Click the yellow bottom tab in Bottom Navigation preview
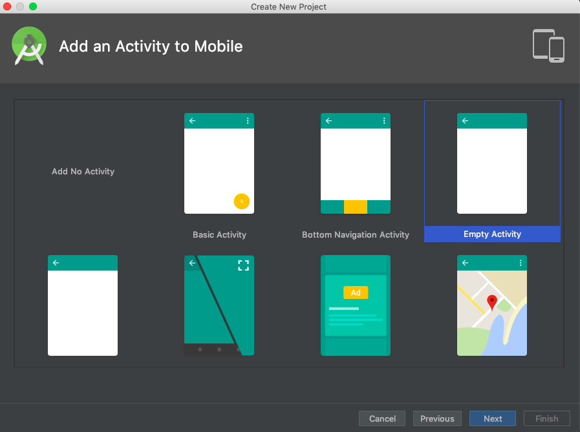 pyautogui.click(x=356, y=207)
